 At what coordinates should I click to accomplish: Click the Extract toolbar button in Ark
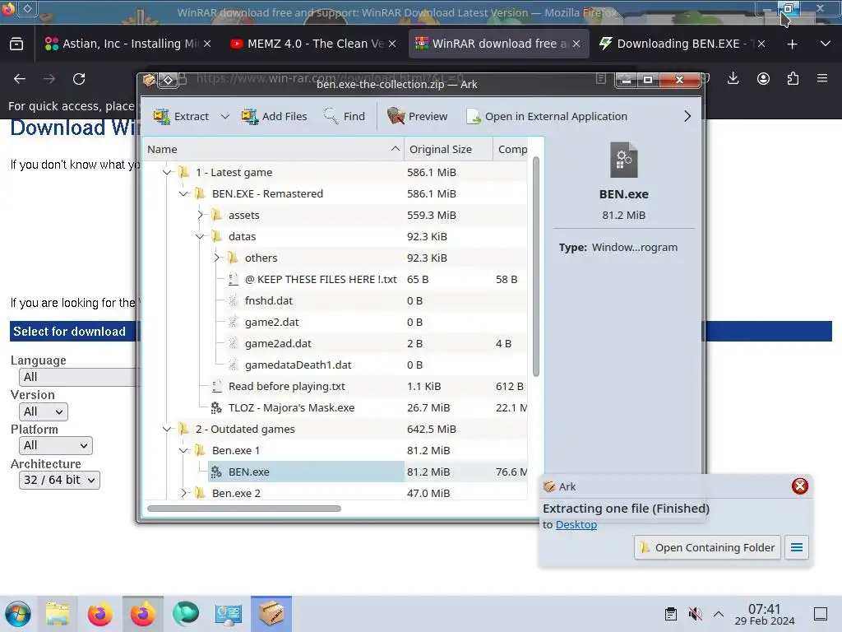(181, 116)
